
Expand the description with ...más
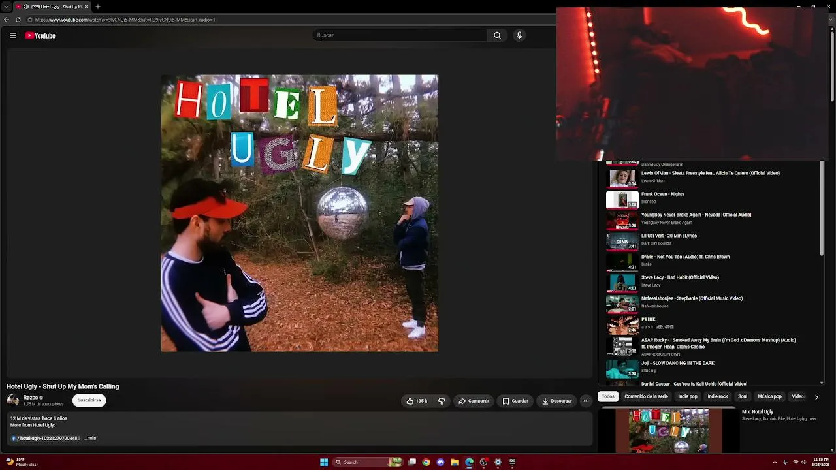[90, 438]
